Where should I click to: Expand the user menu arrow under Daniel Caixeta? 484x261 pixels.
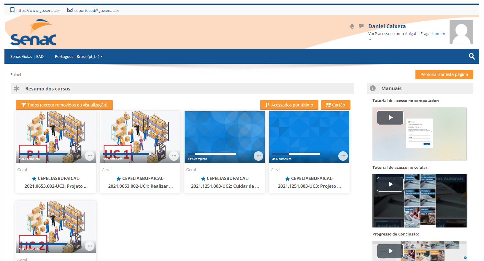pos(370,39)
